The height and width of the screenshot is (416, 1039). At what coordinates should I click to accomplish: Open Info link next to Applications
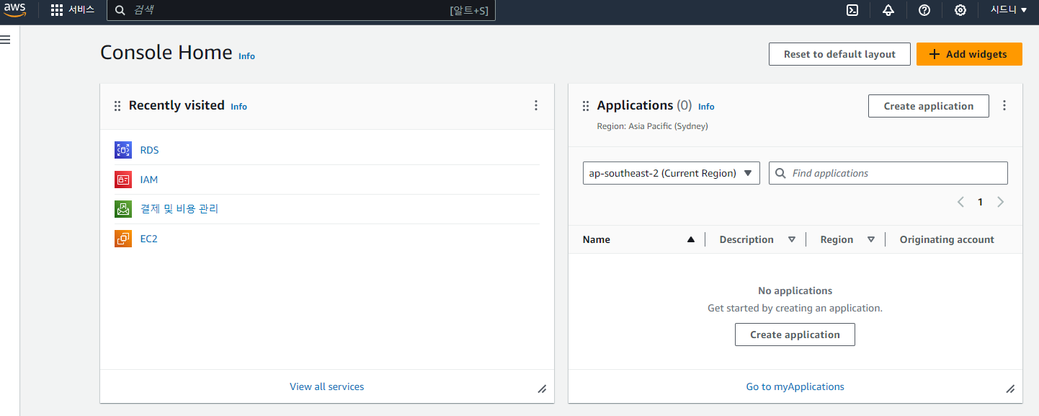tap(706, 106)
